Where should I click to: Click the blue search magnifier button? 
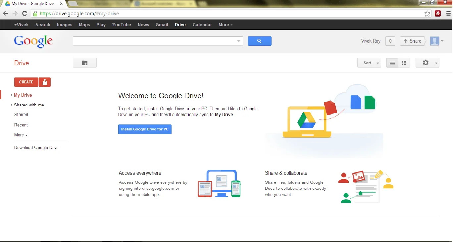point(260,41)
